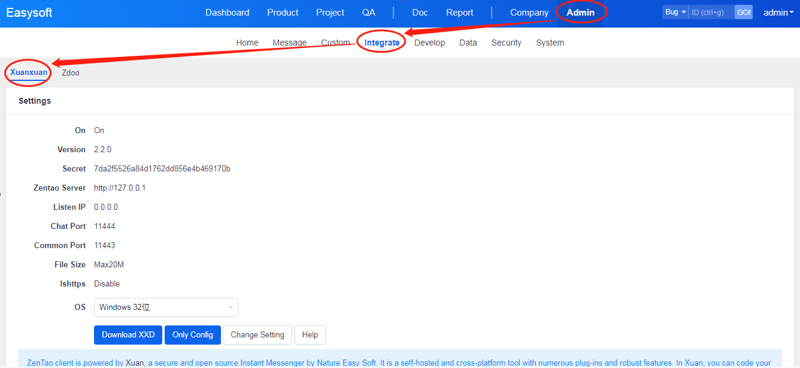Click the Easysoft logo

pos(29,13)
